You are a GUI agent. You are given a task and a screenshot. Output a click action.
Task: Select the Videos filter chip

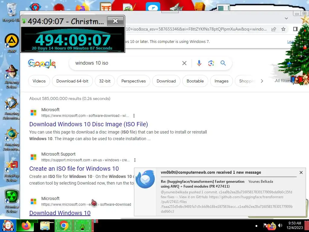[39, 81]
